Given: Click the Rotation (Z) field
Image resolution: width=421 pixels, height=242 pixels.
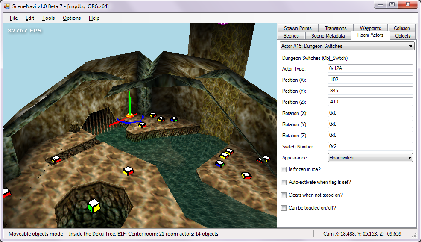Looking at the screenshot, I should 371,135.
